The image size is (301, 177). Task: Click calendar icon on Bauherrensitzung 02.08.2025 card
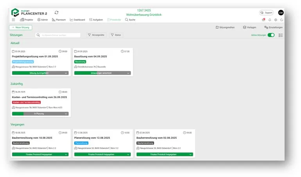click(x=138, y=133)
